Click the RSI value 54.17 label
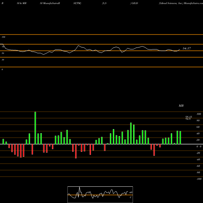This screenshot has height=203, width=203. coord(187,48)
